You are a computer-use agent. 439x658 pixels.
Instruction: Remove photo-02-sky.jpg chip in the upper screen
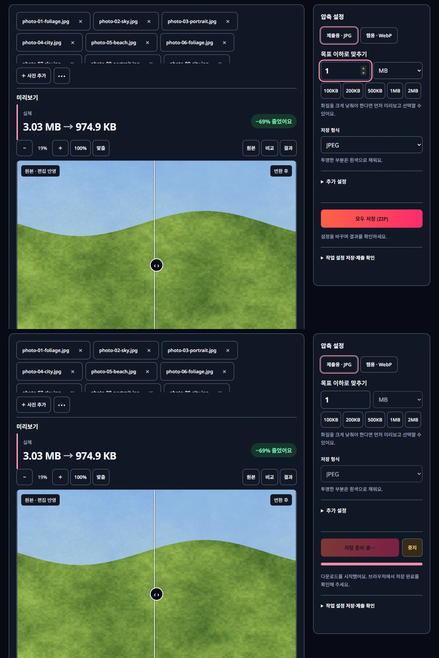(x=149, y=22)
